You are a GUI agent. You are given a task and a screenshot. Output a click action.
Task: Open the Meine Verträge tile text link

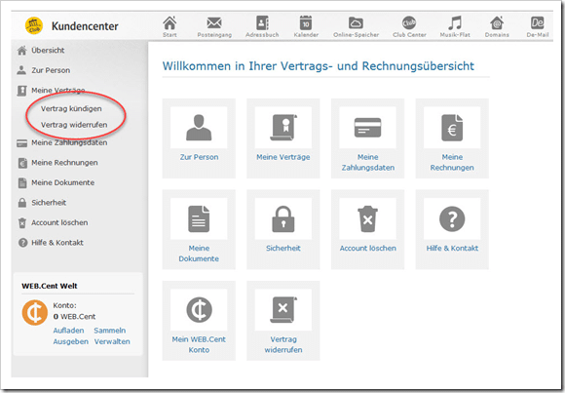[283, 157]
